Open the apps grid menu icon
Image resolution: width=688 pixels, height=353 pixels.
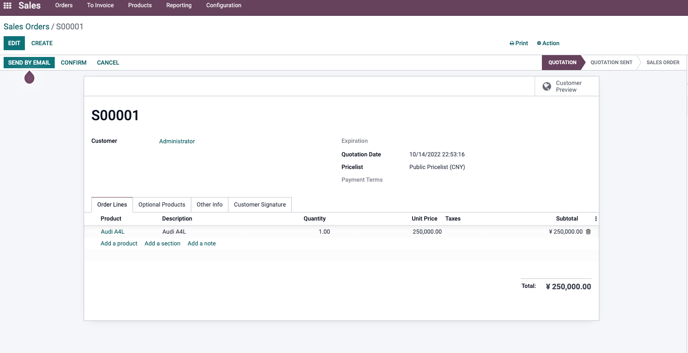click(x=7, y=5)
